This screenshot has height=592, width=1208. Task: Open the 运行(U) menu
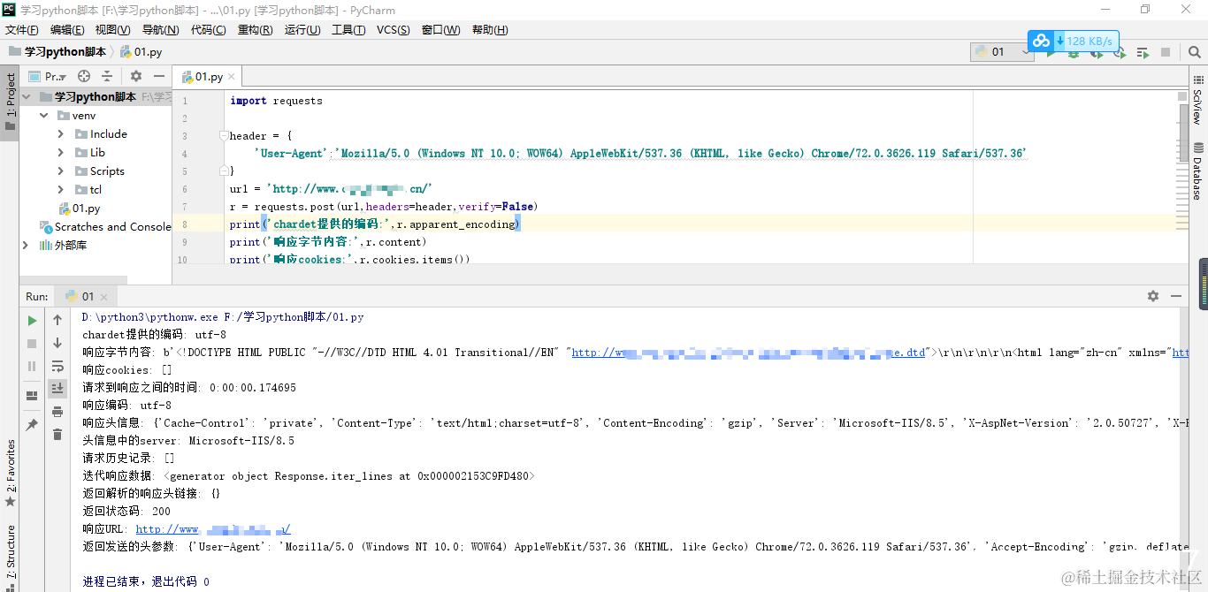(x=302, y=30)
